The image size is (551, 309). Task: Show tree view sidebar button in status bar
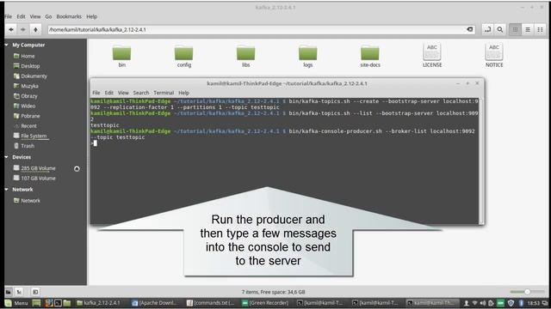(19, 292)
